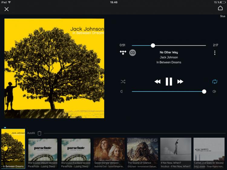Click the current track marker triangle
This screenshot has width=227, height=170.
5,128
